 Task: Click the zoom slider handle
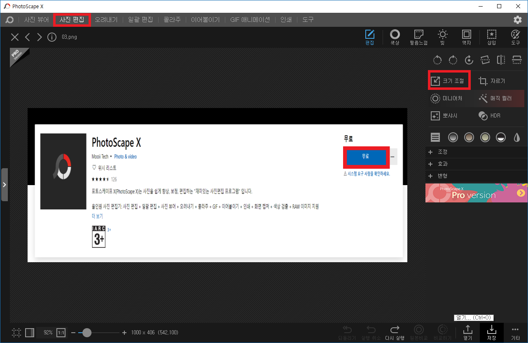click(87, 333)
